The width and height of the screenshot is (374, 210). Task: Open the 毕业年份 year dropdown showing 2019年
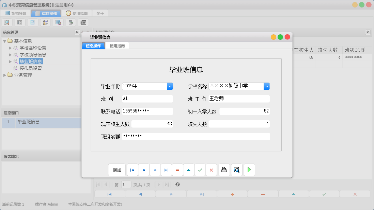pyautogui.click(x=170, y=86)
